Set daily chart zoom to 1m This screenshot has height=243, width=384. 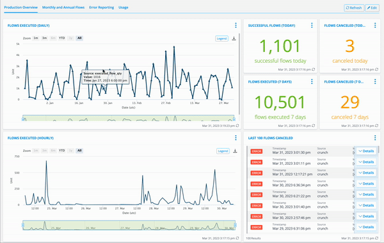point(36,38)
